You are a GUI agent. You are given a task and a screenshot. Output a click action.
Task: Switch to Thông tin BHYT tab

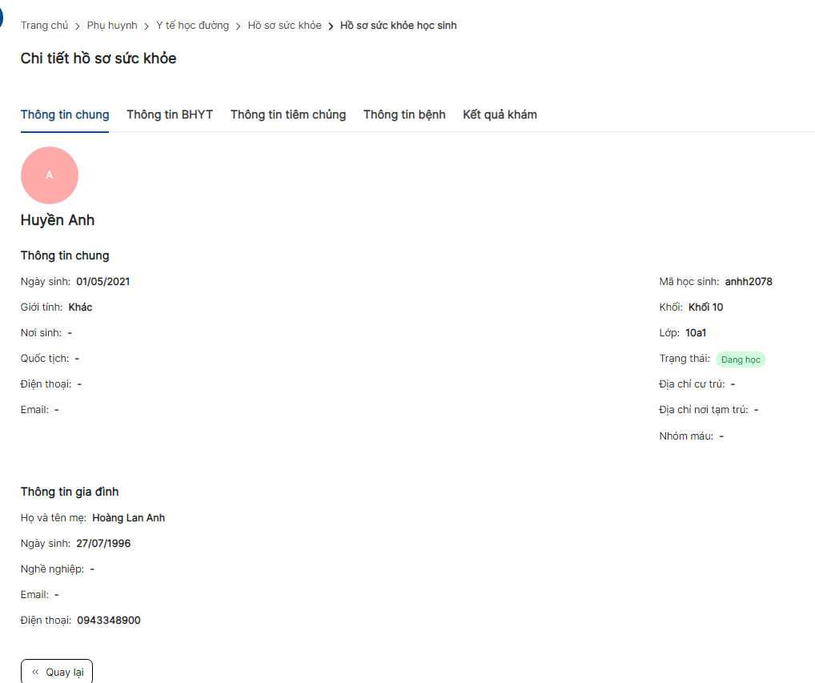pos(170,115)
